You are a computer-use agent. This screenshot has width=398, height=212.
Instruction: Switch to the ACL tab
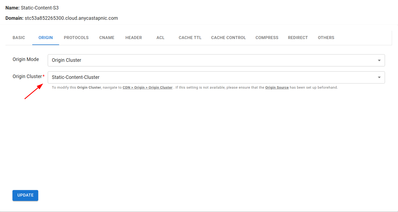click(x=161, y=38)
